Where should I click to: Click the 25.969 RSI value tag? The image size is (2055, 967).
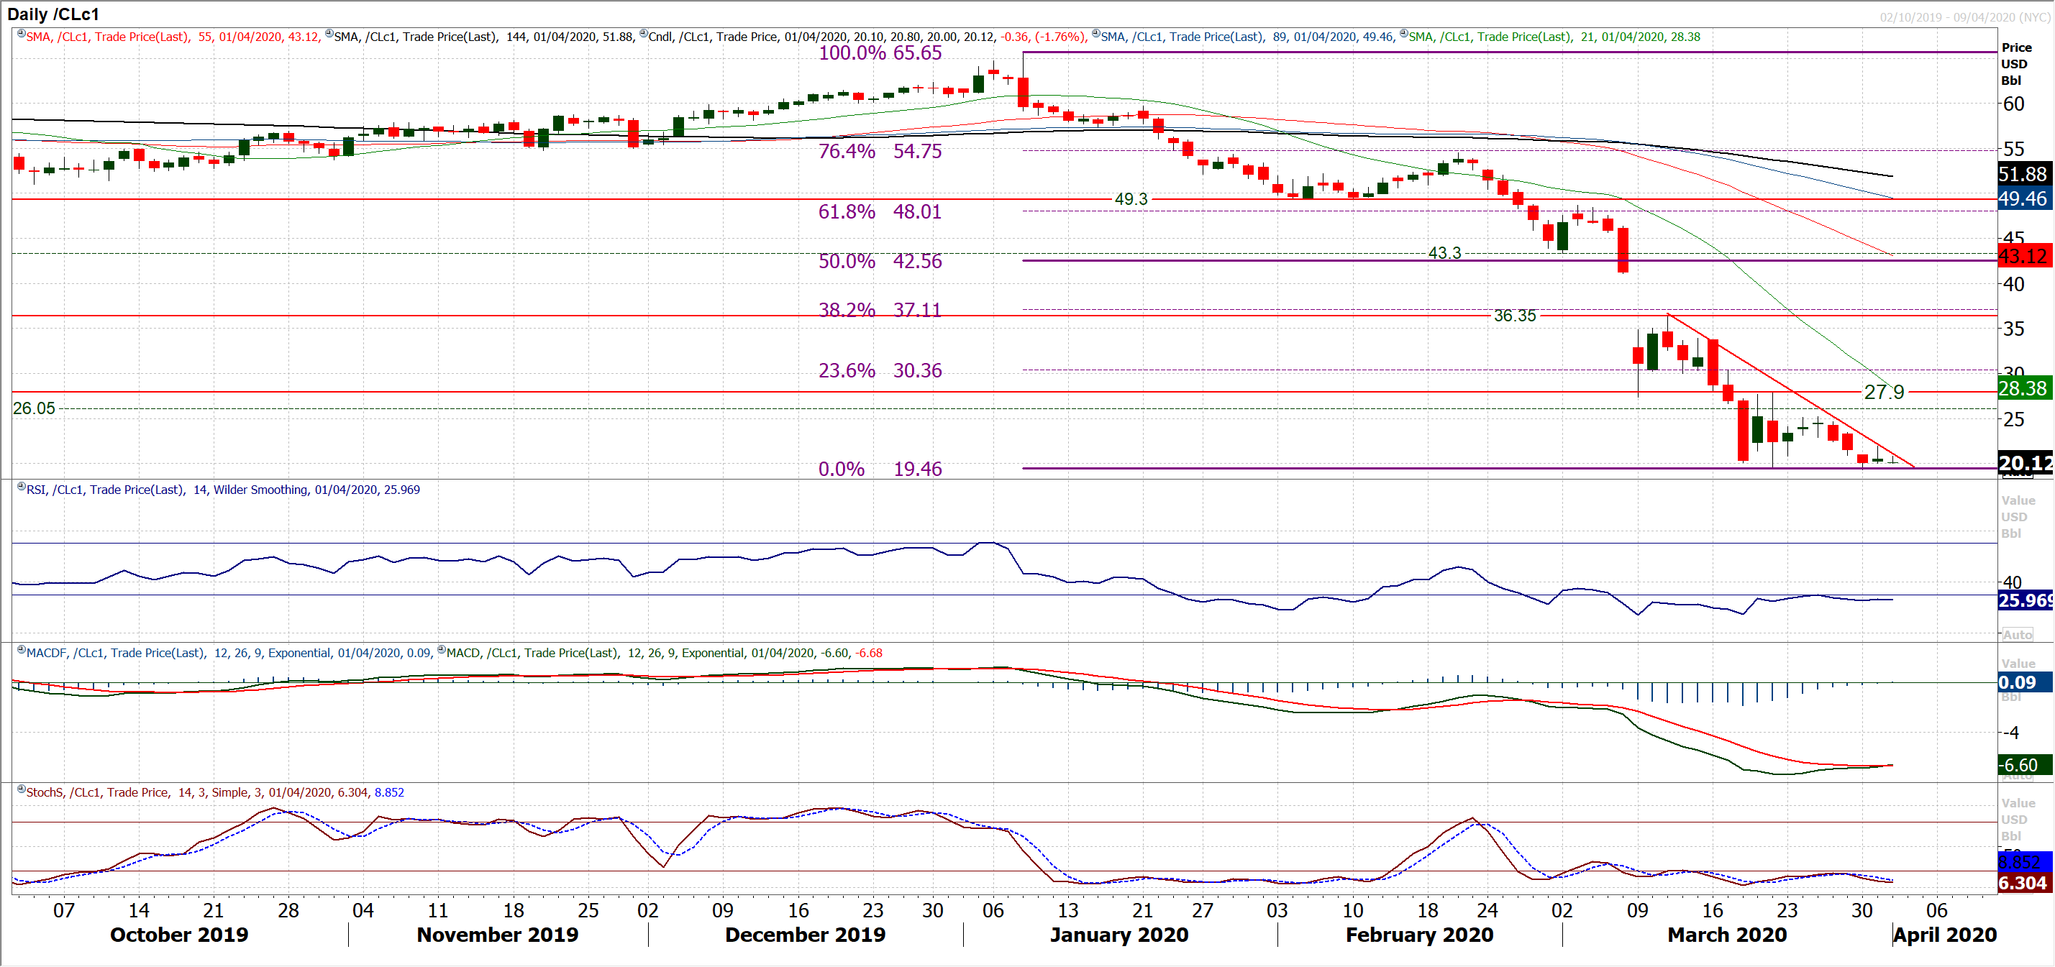coord(2025,600)
